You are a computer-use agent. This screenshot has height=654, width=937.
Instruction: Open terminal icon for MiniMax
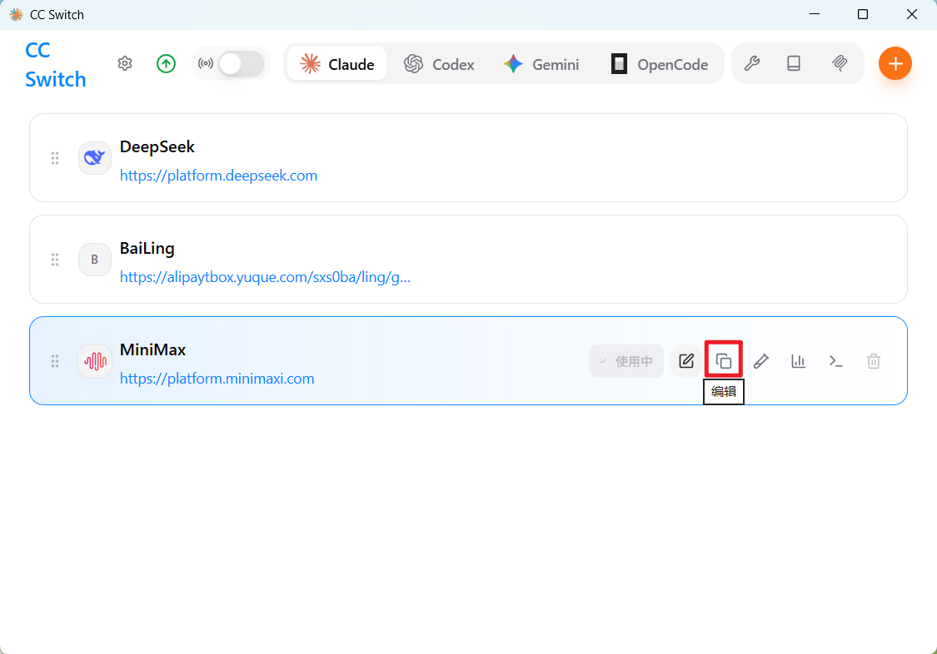click(836, 361)
